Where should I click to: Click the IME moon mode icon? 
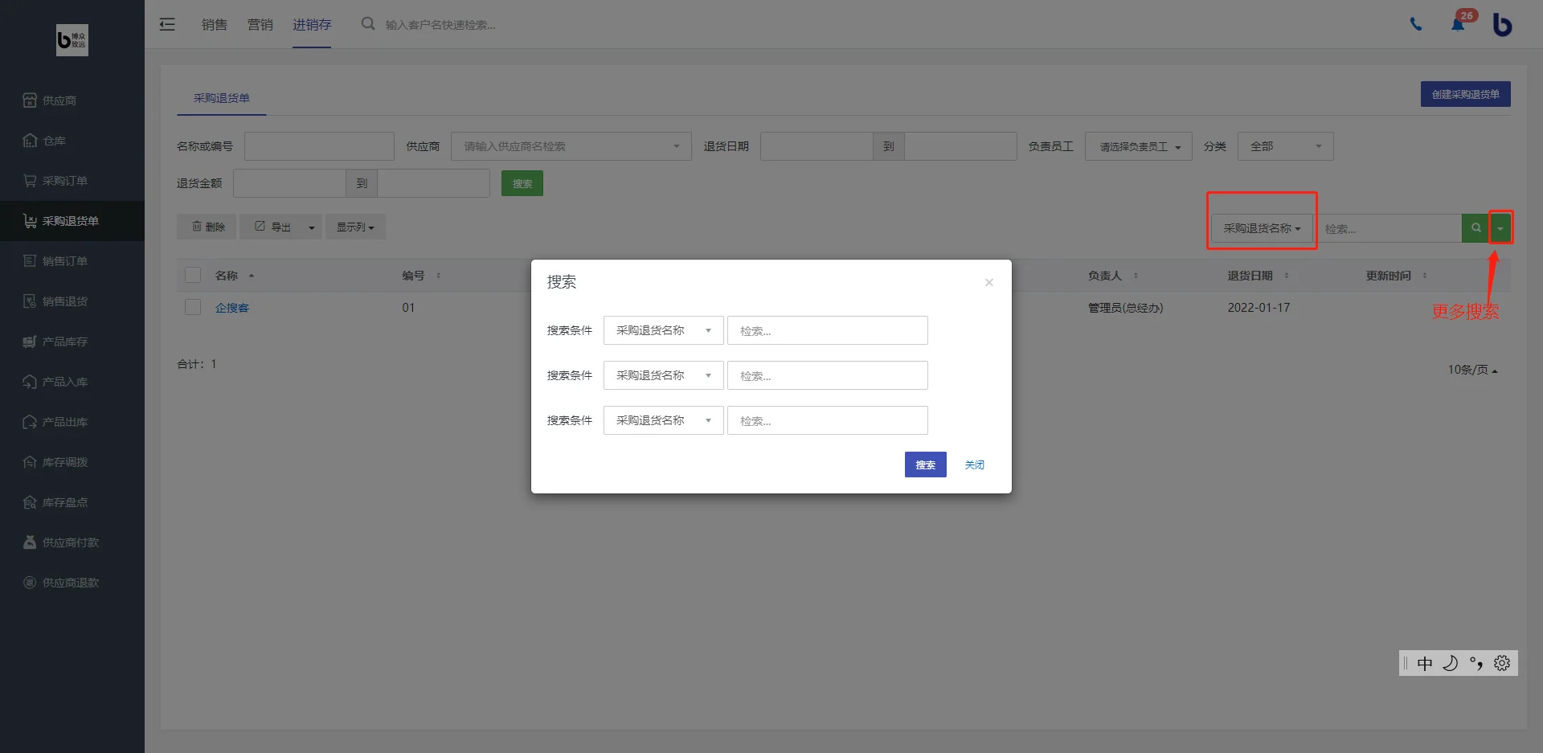(1451, 663)
